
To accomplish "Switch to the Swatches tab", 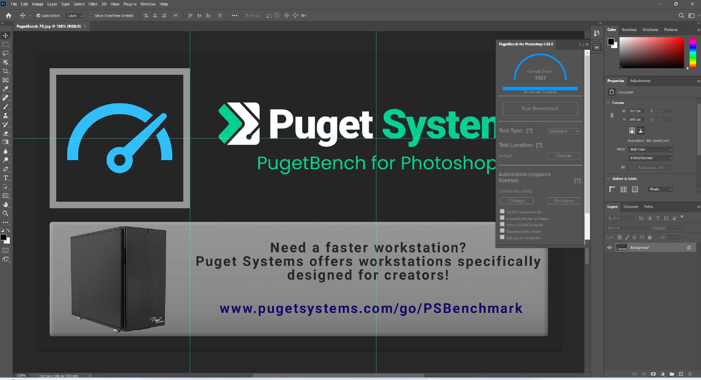I will click(629, 30).
